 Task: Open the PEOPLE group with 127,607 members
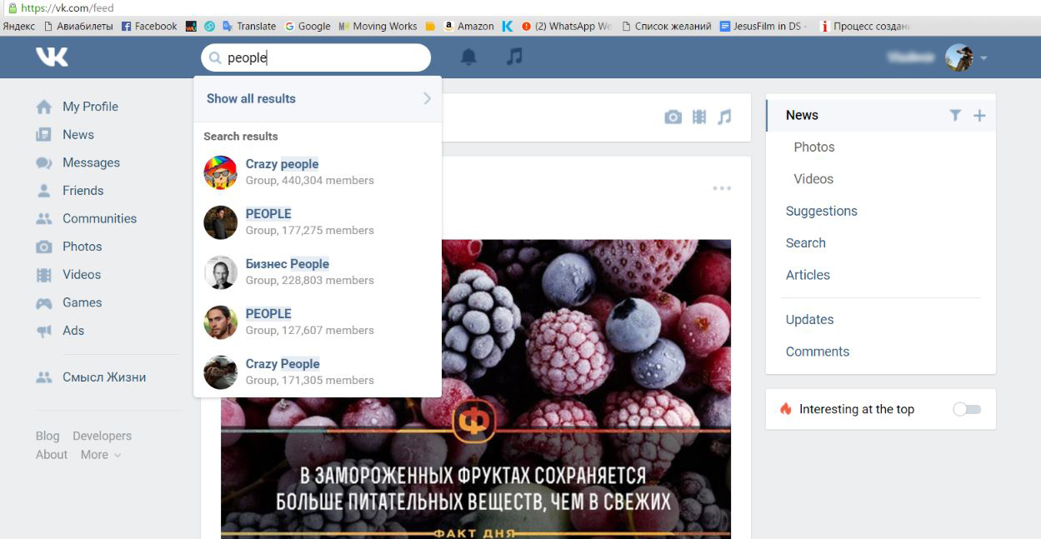(x=318, y=322)
